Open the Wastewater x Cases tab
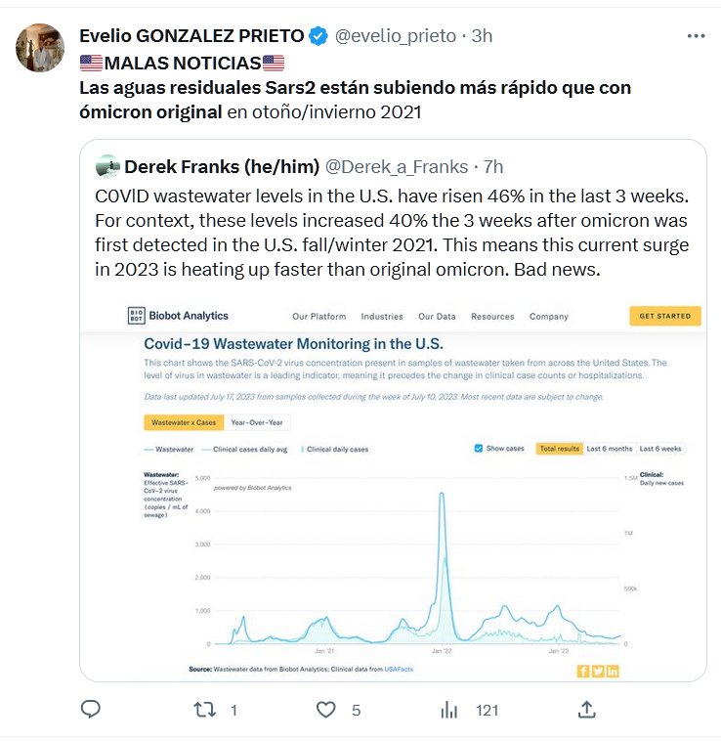This screenshot has width=721, height=741. 180,422
